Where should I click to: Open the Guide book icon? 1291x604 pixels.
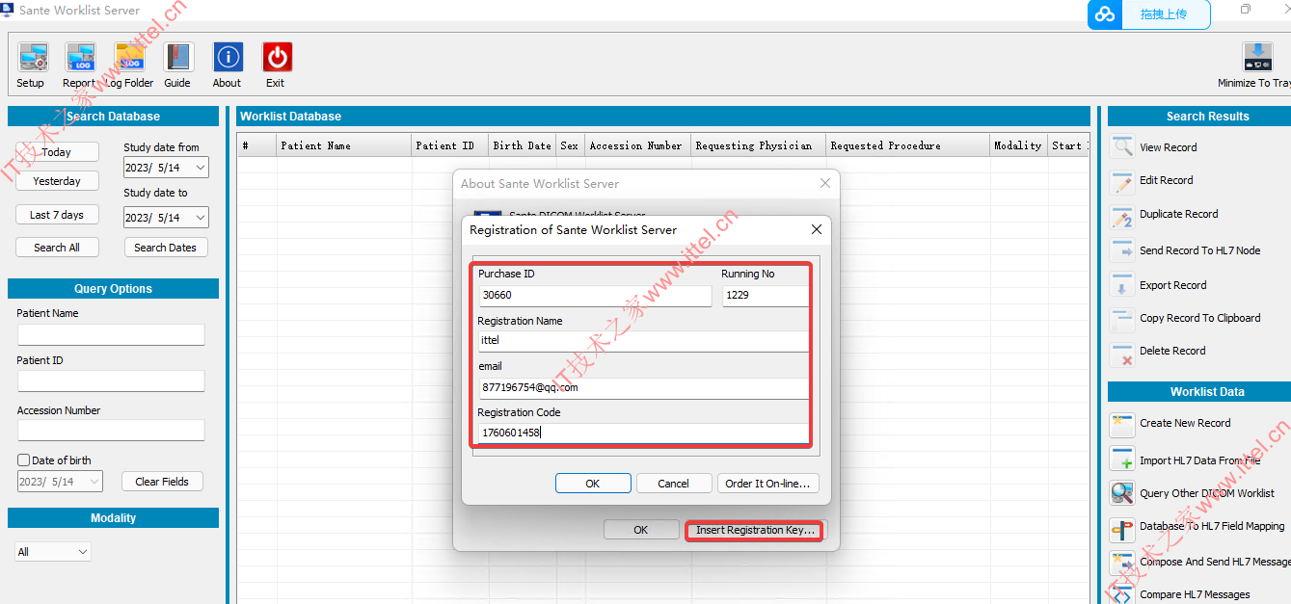pos(178,59)
